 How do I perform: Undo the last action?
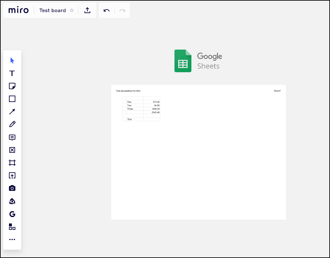[107, 10]
